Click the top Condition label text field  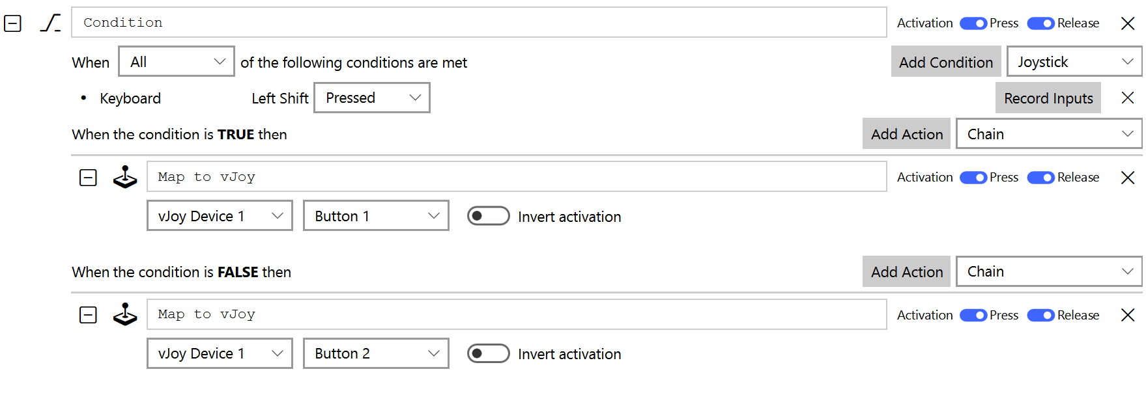point(479,23)
